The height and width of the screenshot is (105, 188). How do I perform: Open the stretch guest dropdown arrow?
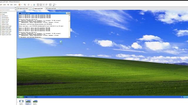[x=56, y=5]
